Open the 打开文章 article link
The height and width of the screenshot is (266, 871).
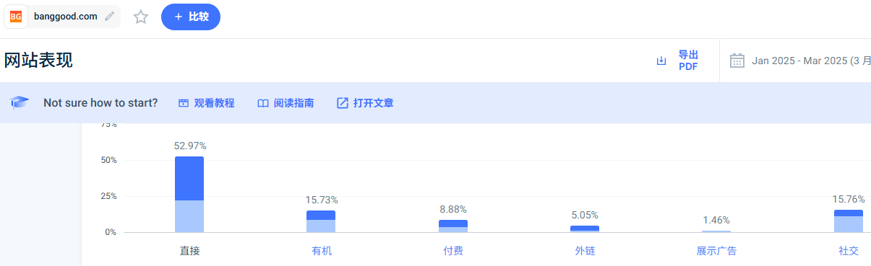coord(374,103)
